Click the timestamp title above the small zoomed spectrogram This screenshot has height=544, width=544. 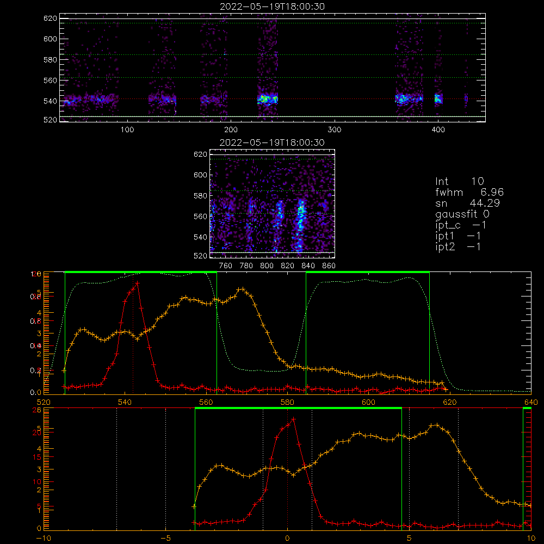[272, 143]
